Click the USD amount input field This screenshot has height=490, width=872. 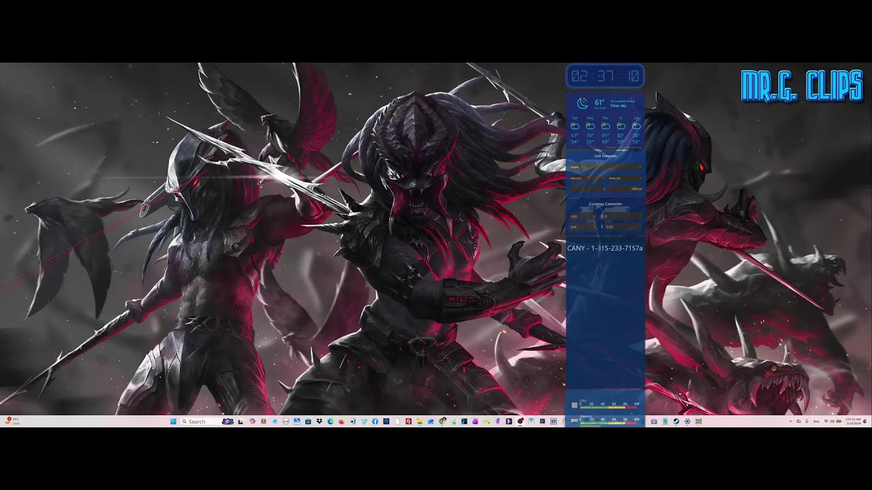(623, 216)
